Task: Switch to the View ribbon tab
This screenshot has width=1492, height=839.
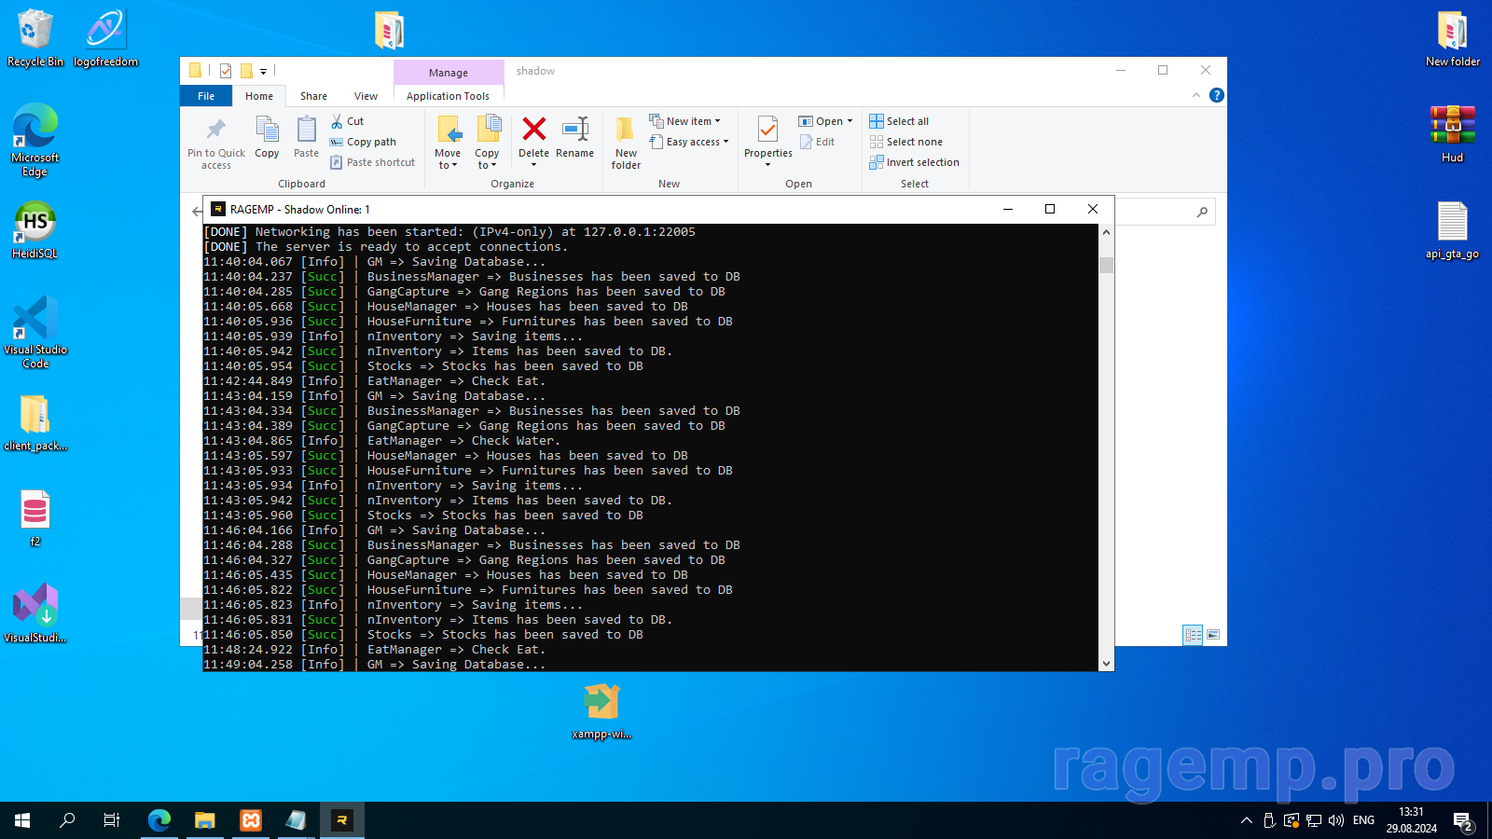Action: (x=366, y=96)
